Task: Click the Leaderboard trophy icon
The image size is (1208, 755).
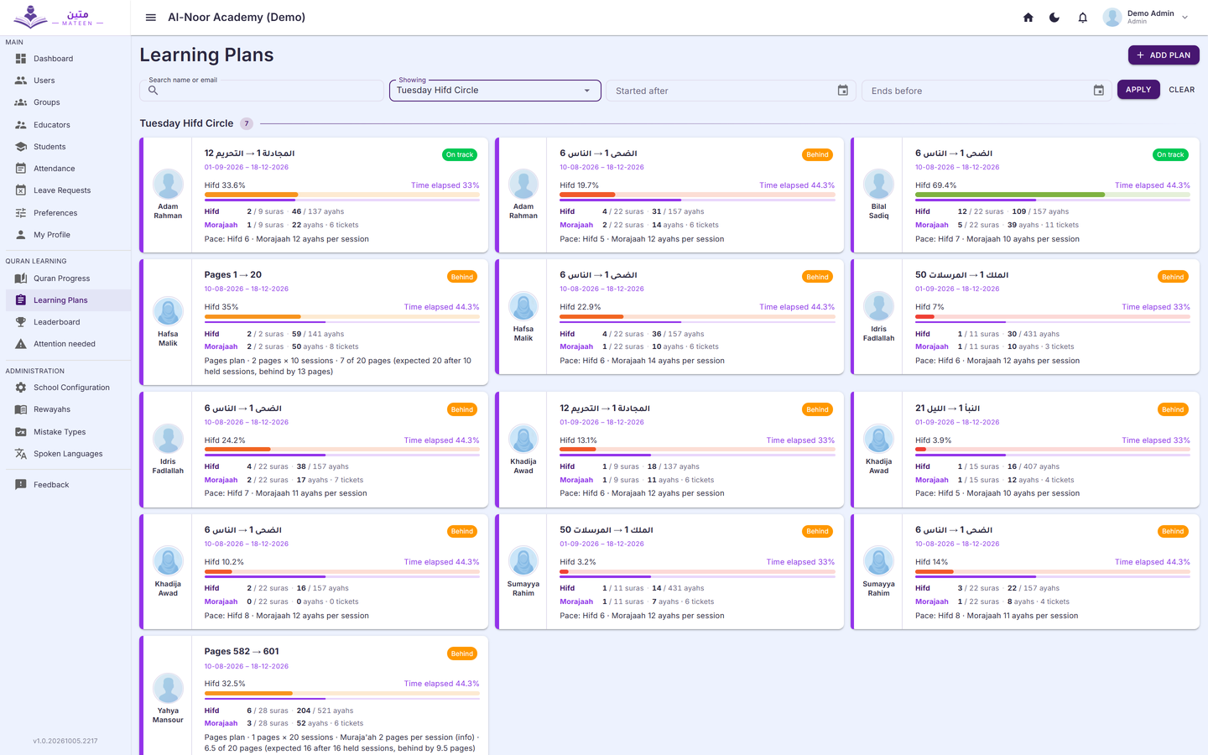Action: point(21,322)
